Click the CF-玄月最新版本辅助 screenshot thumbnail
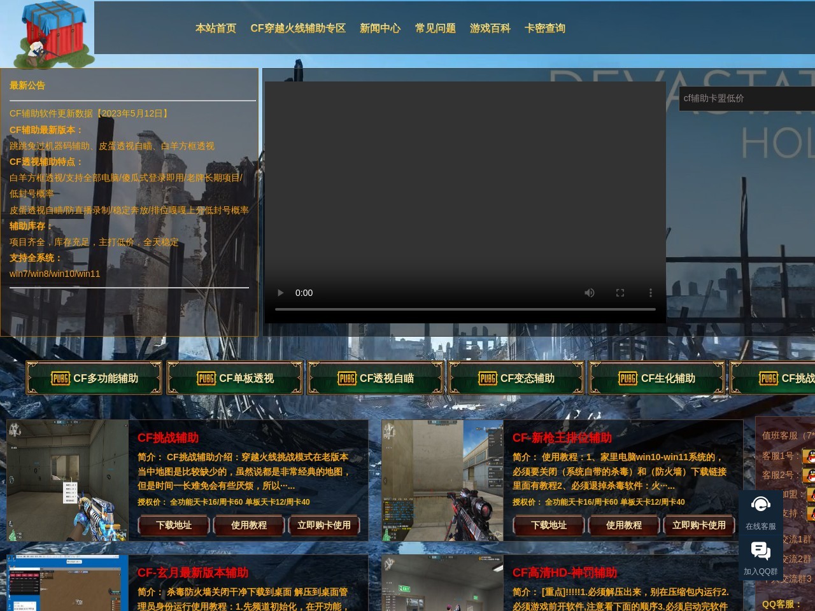Viewport: 815px width, 611px height. 67,583
